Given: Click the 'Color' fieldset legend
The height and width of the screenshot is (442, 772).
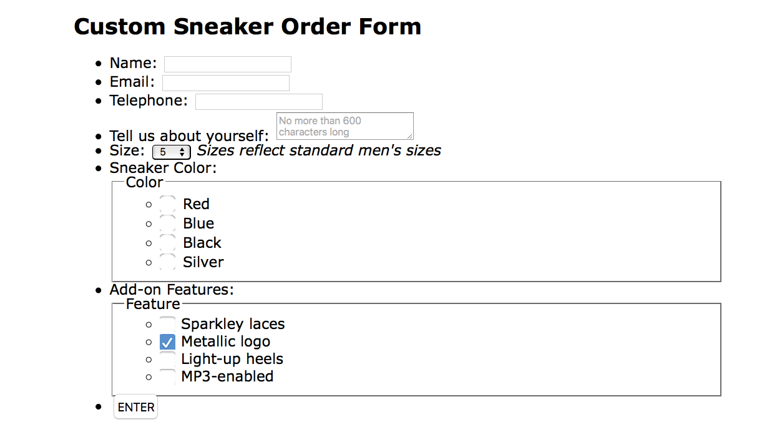Looking at the screenshot, I should coord(144,182).
